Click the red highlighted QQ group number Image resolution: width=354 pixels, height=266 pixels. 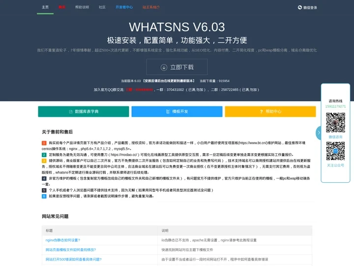click(140, 90)
